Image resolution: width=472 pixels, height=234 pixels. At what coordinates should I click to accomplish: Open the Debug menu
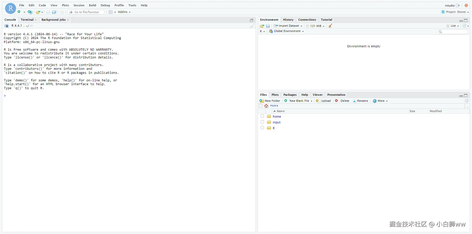point(105,5)
